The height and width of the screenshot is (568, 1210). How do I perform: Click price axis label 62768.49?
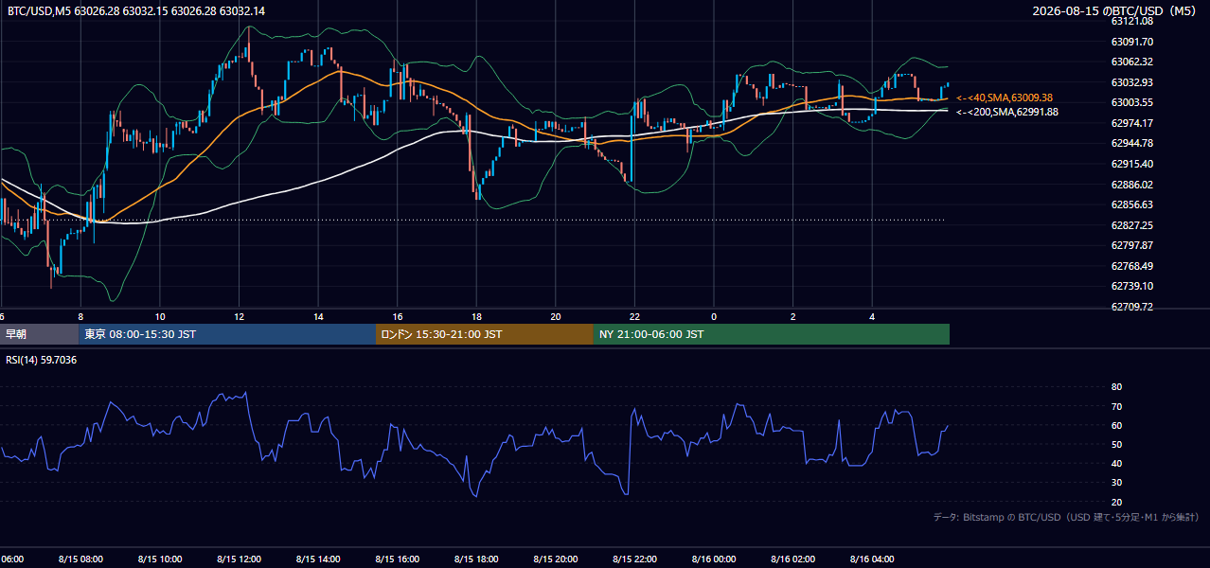(1131, 266)
